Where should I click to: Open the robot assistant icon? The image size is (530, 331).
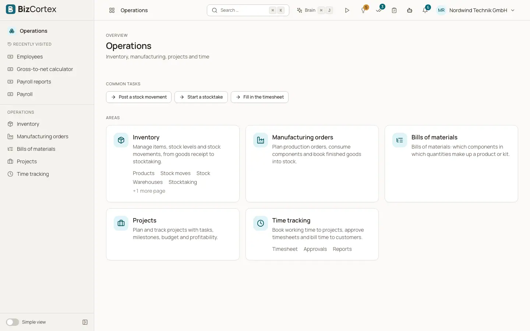410,10
